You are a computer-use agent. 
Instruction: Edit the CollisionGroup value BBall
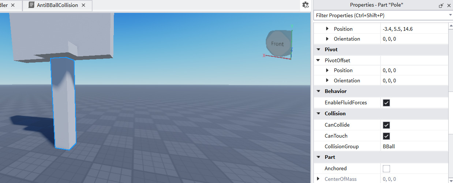[x=414, y=146]
